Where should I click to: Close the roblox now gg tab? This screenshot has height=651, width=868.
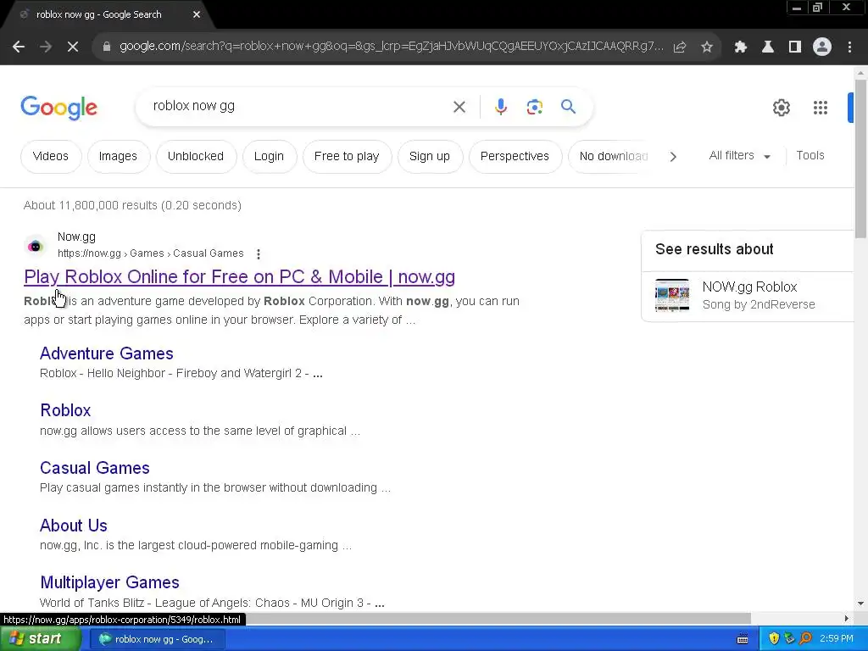pyautogui.click(x=197, y=14)
